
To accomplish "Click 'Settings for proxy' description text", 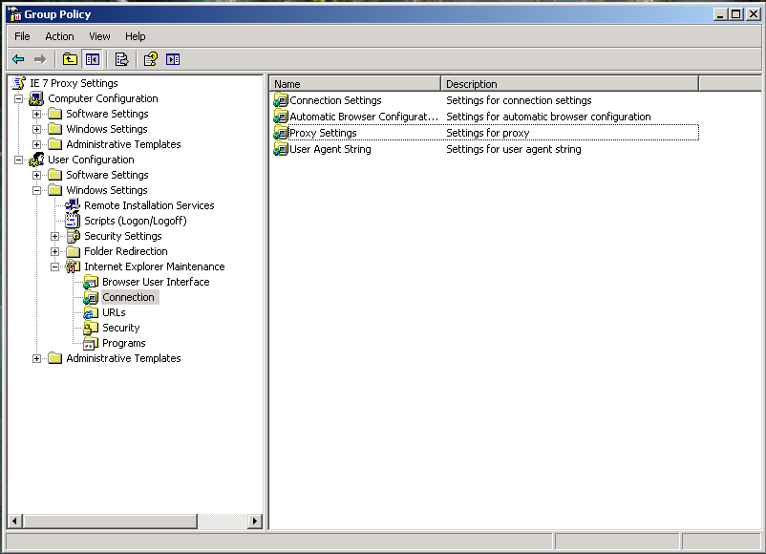I will pyautogui.click(x=487, y=133).
